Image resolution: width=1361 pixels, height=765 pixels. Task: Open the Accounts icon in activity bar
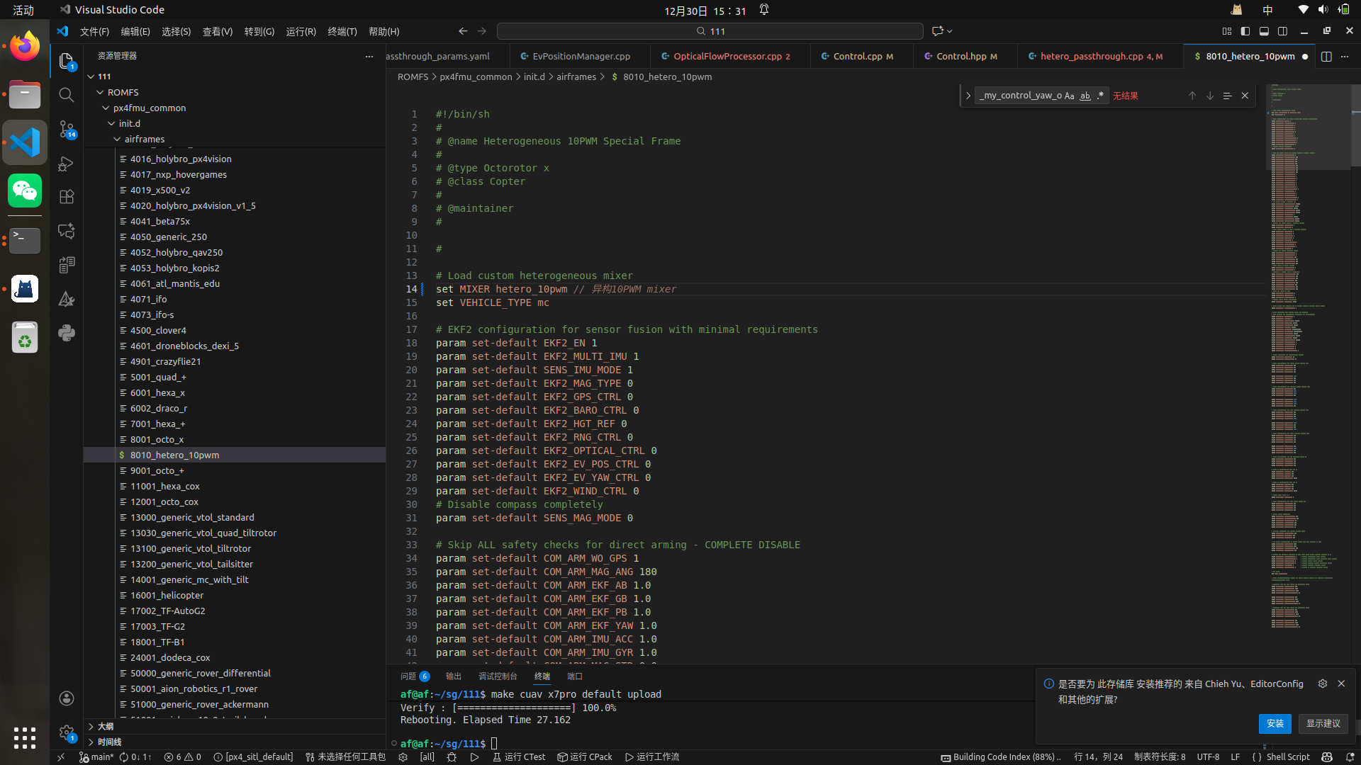click(67, 698)
